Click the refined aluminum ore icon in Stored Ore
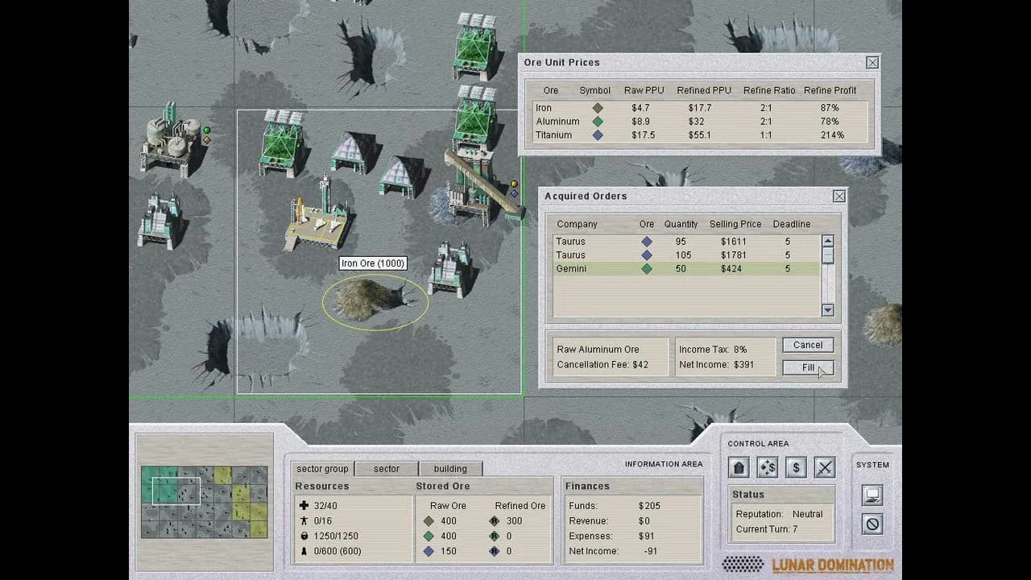The width and height of the screenshot is (1031, 580). (494, 536)
